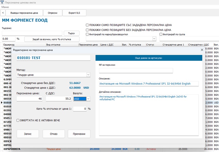
Task: Click the 51.6667 standard price value
Action: [x=75, y=83]
